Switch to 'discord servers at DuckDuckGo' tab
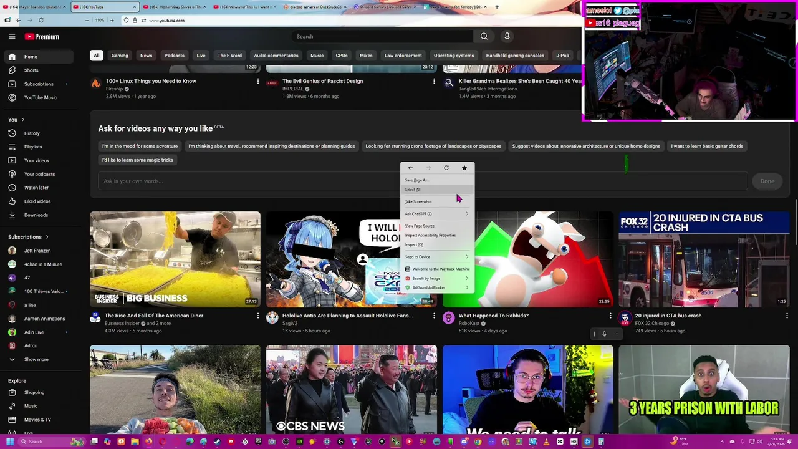Image resolution: width=798 pixels, height=449 pixels. [x=315, y=7]
